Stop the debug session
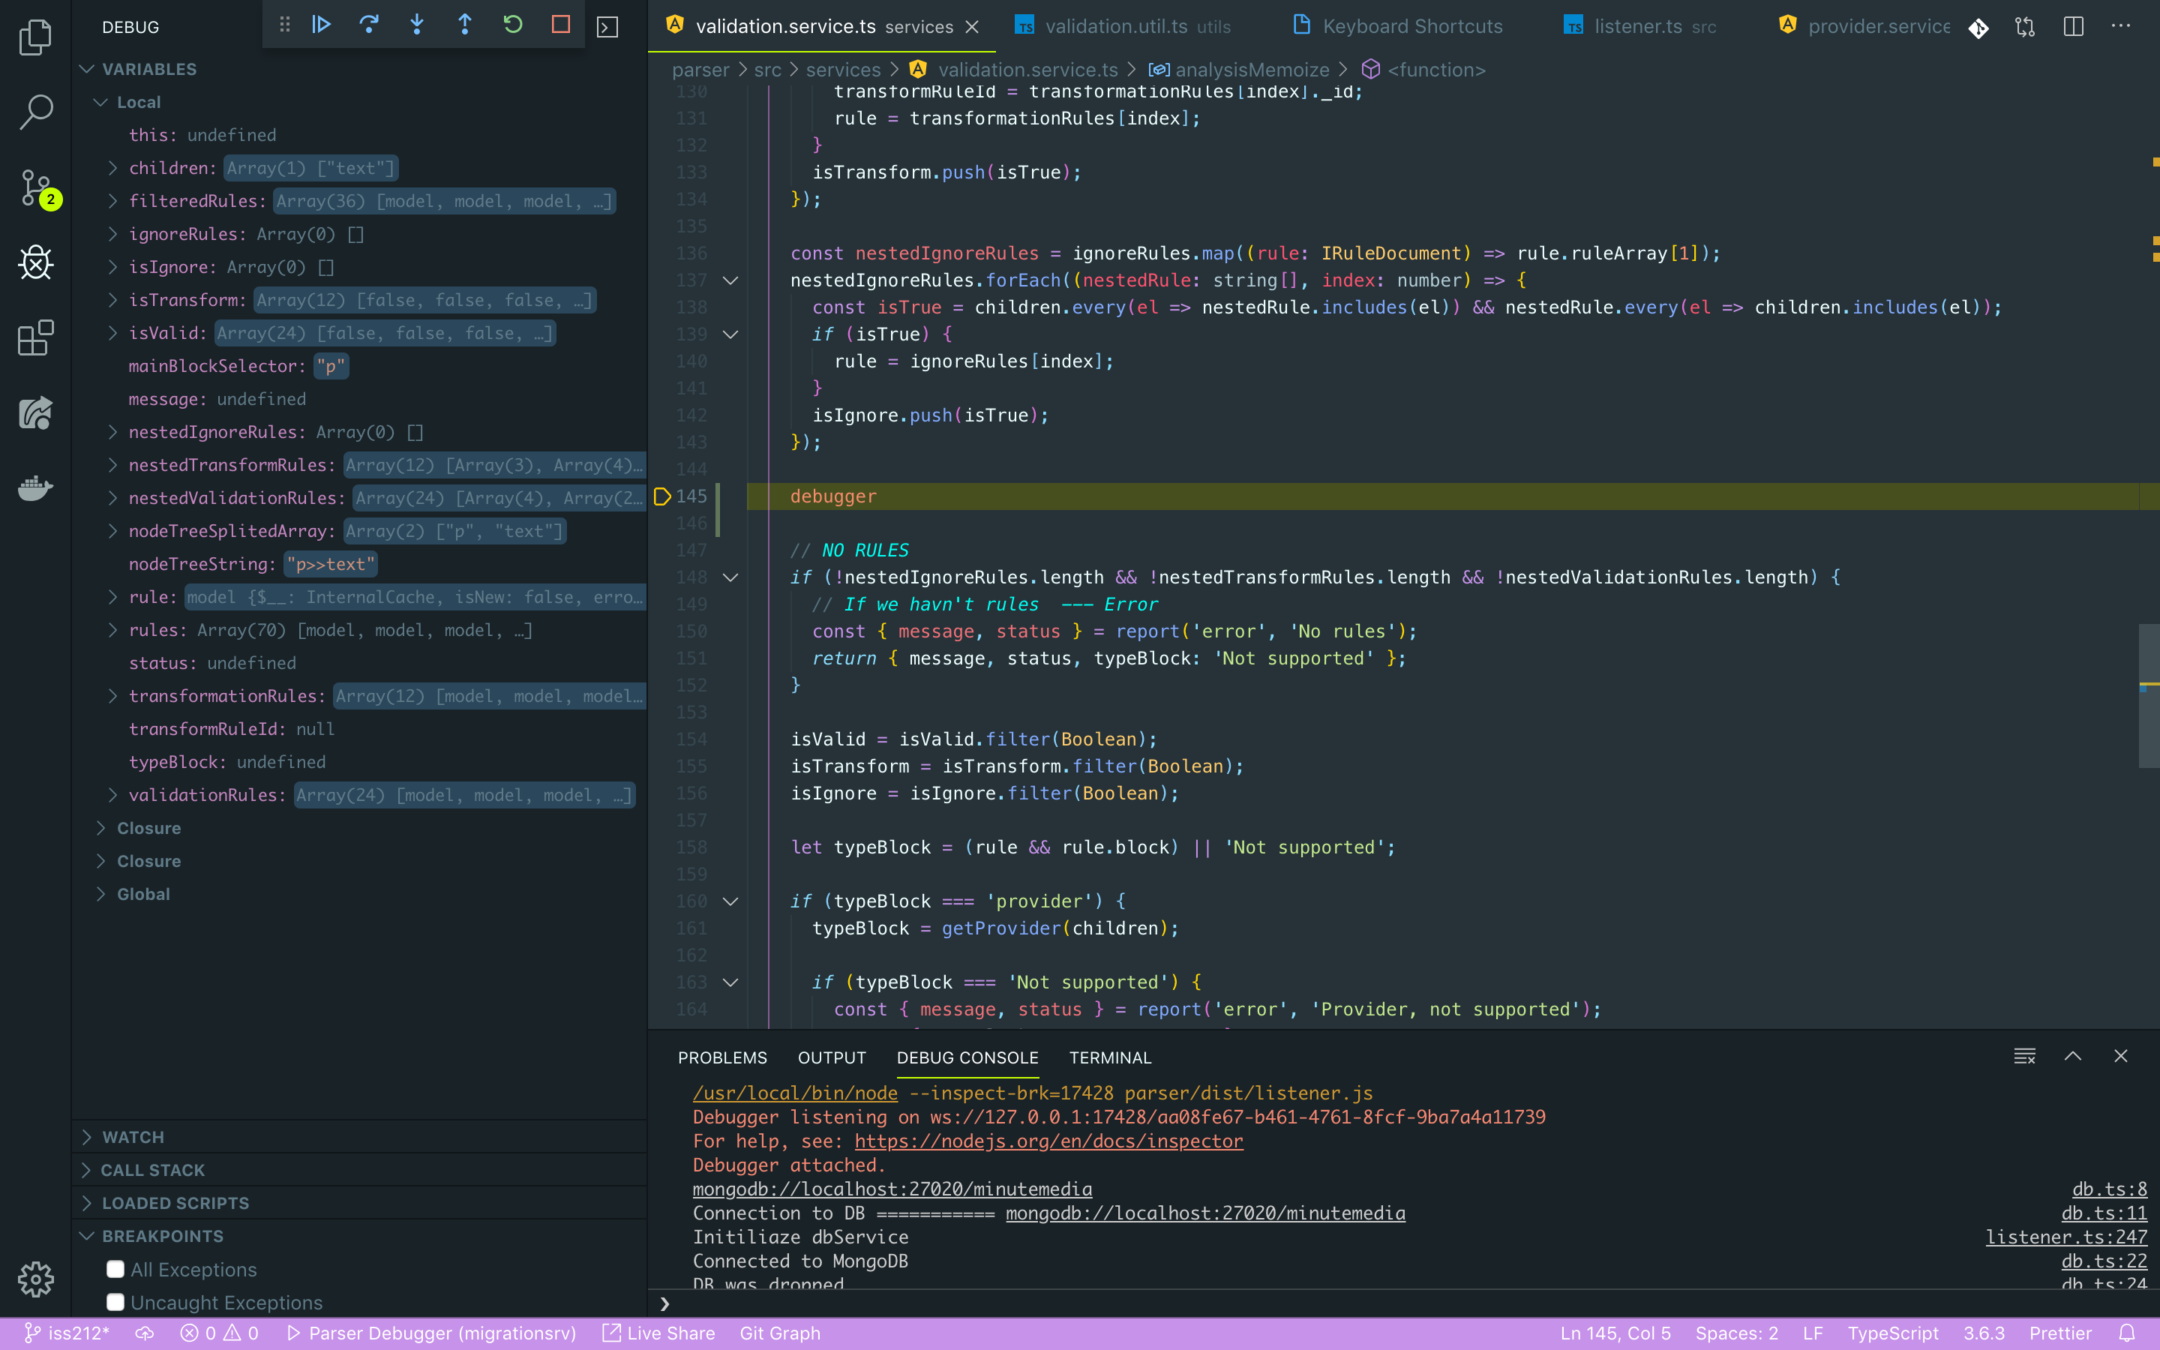The height and width of the screenshot is (1350, 2160). coord(560,25)
